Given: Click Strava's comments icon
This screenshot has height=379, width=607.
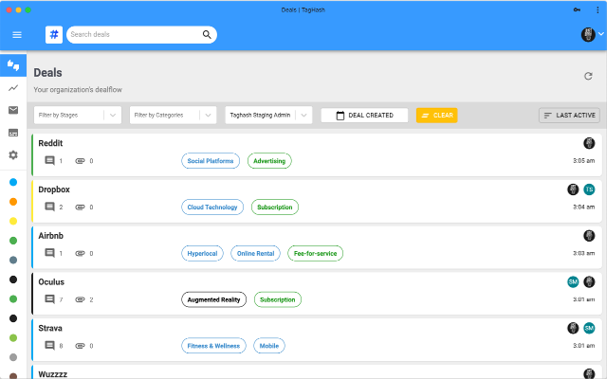Looking at the screenshot, I should [x=49, y=345].
